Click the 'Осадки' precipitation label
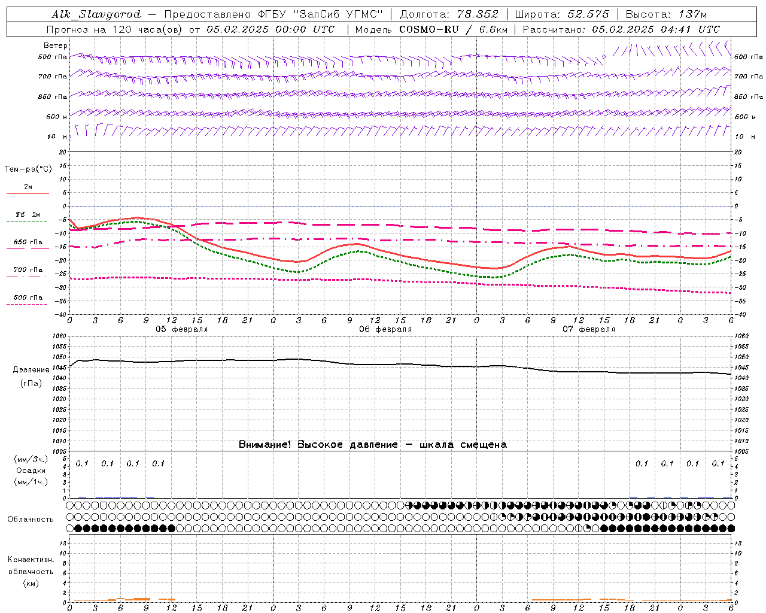766x613 pixels. [x=31, y=471]
